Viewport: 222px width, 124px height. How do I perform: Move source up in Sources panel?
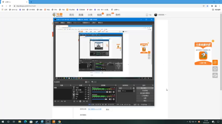click(x=84, y=101)
